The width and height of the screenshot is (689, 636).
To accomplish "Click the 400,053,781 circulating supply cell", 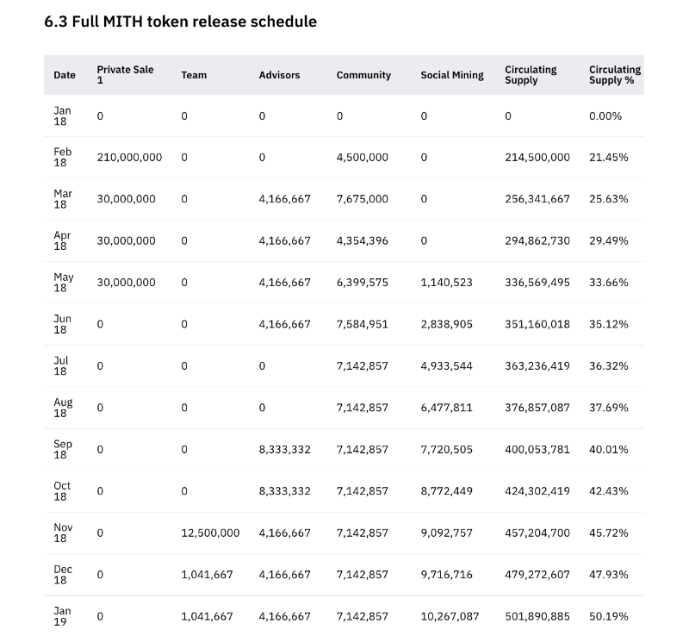I will click(537, 450).
